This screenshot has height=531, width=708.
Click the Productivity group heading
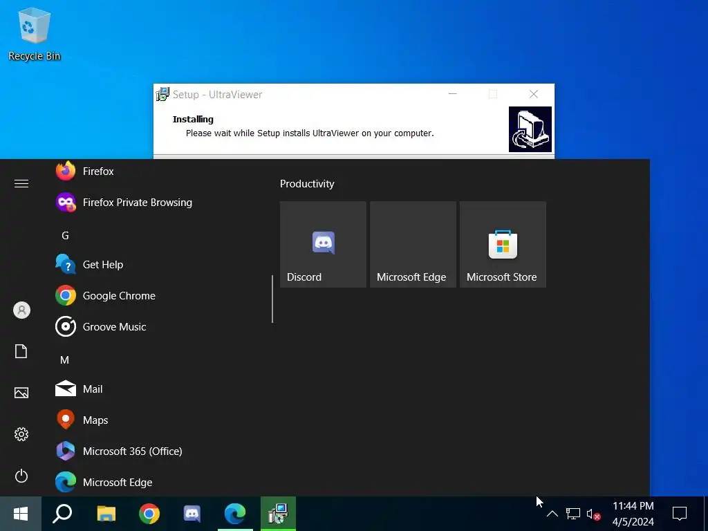pos(307,184)
